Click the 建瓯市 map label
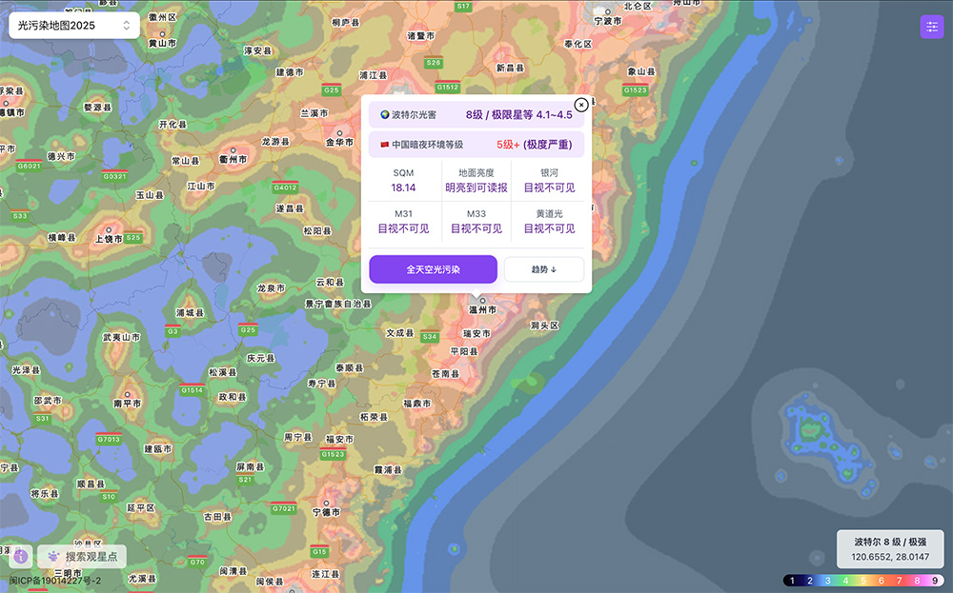 tap(158, 449)
